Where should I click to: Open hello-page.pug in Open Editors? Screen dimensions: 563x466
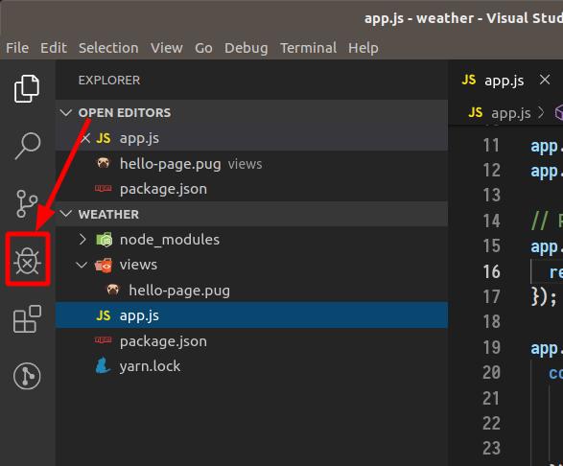[x=251, y=164]
